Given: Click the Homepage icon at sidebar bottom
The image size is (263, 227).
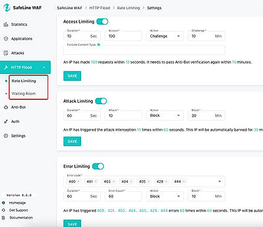Looking at the screenshot, I should coord(3,203).
